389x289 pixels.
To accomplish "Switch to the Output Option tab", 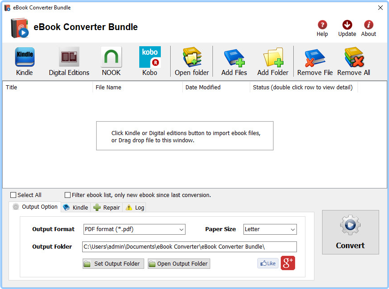I will (35, 207).
